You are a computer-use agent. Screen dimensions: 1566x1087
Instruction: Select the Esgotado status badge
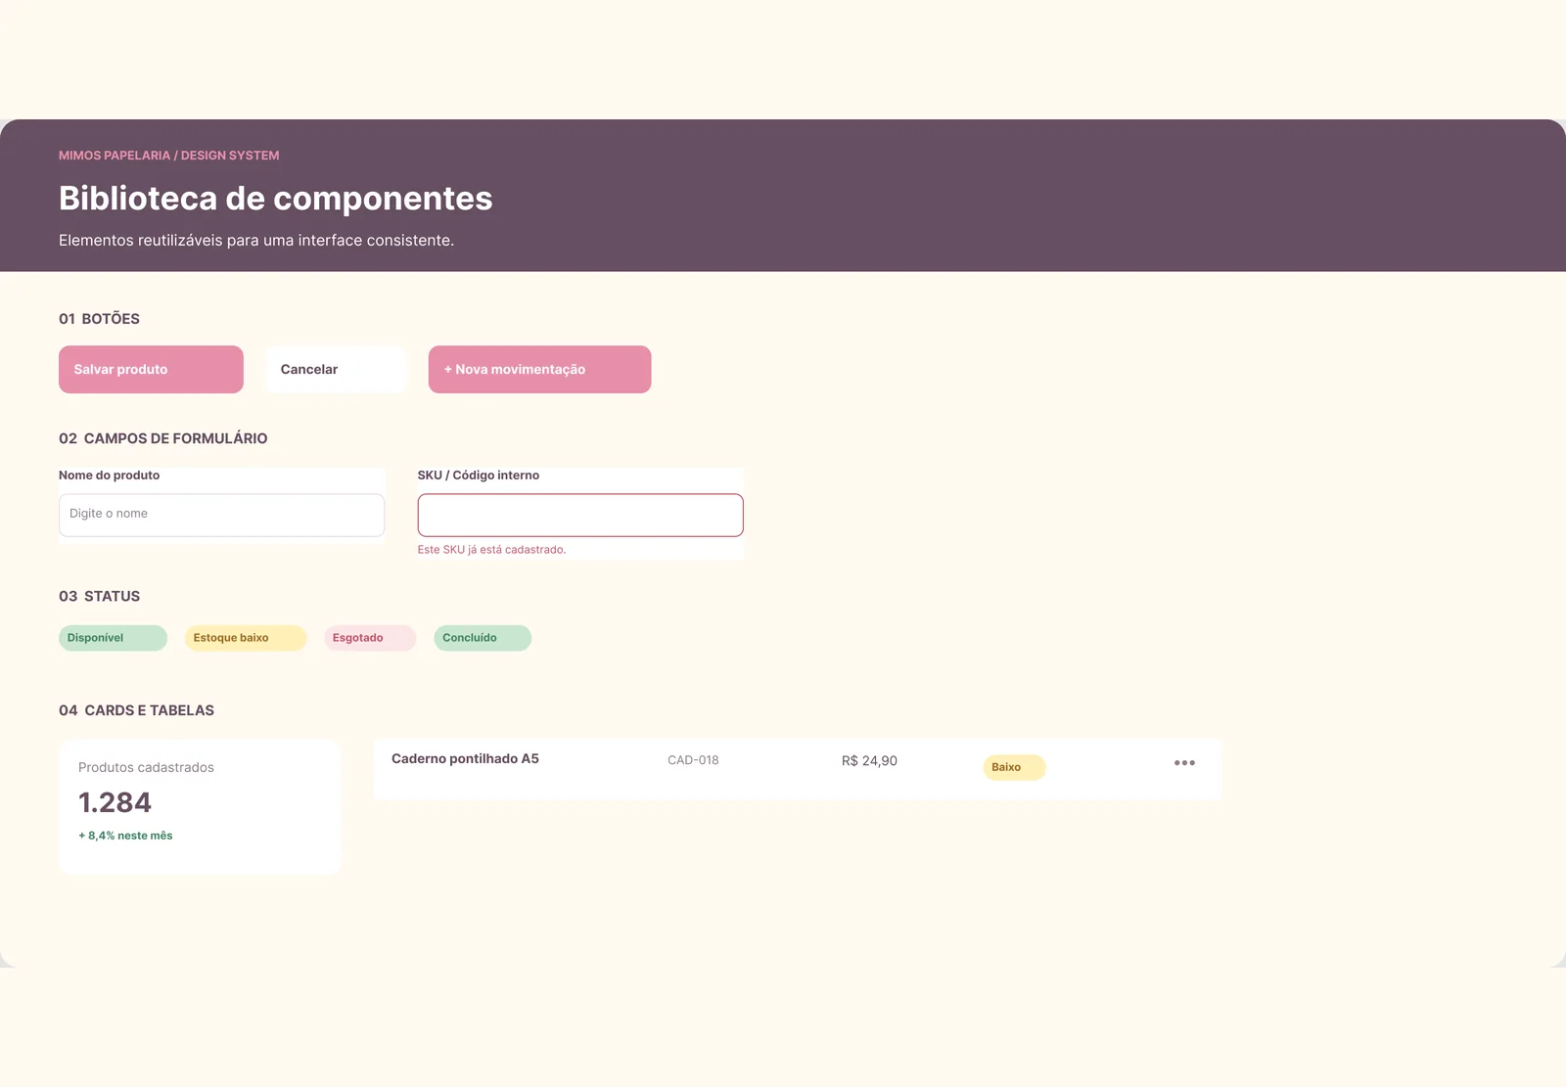(x=370, y=638)
